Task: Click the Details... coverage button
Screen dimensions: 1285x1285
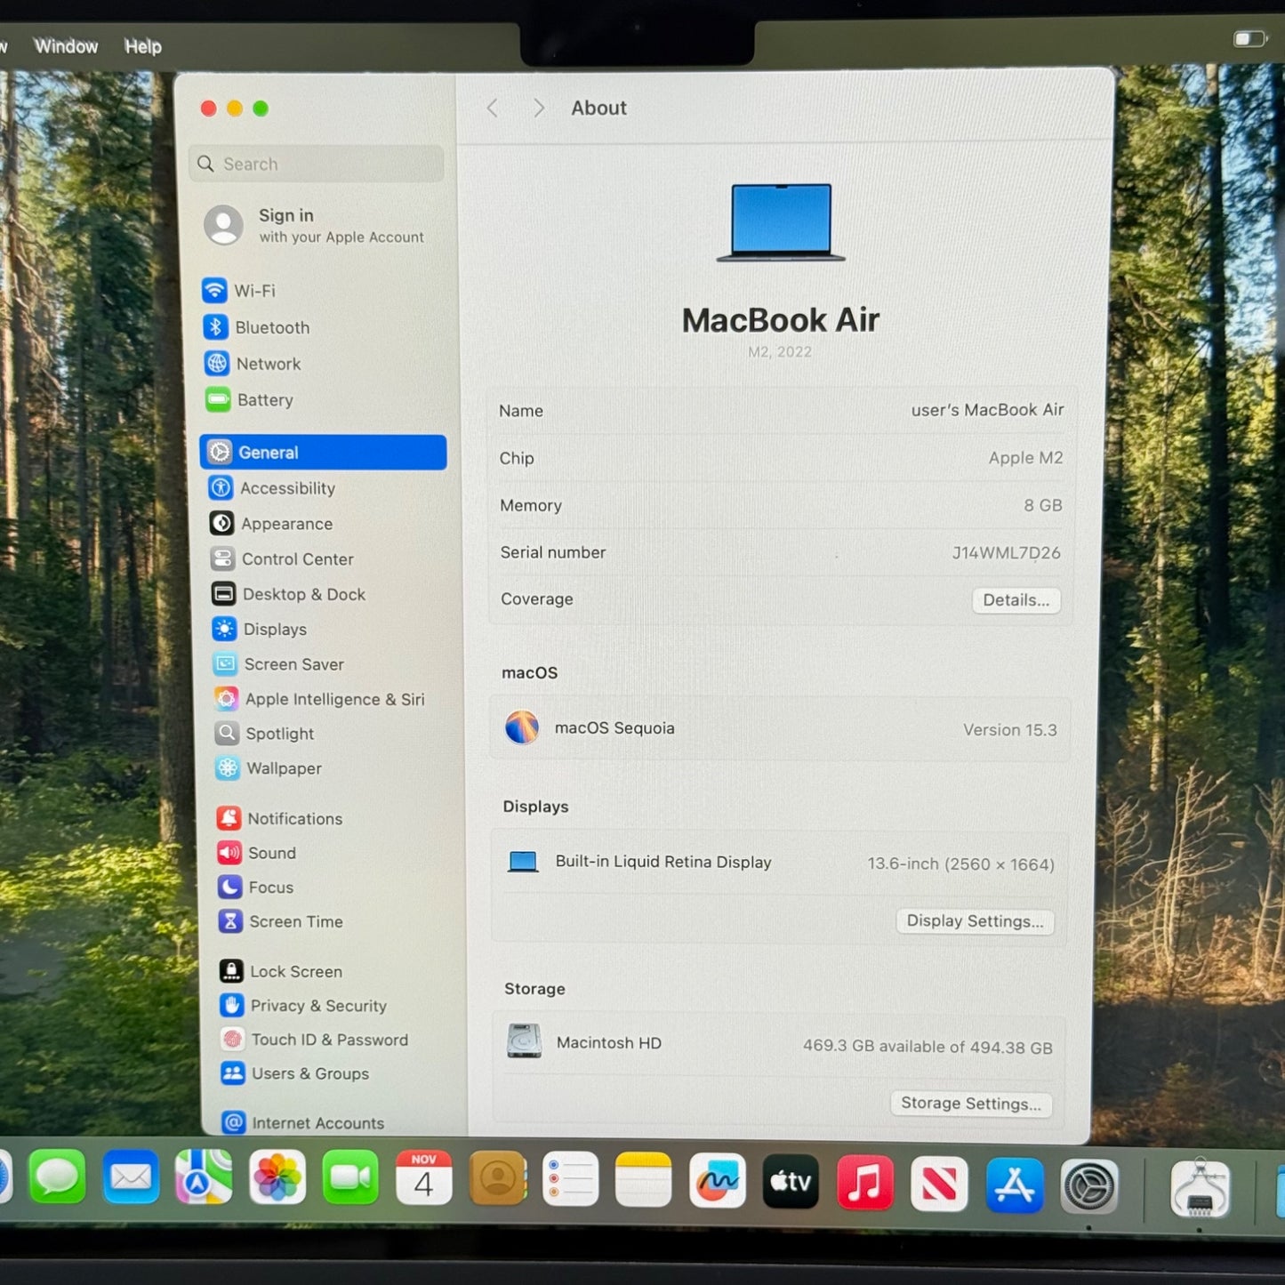Action: [1016, 600]
